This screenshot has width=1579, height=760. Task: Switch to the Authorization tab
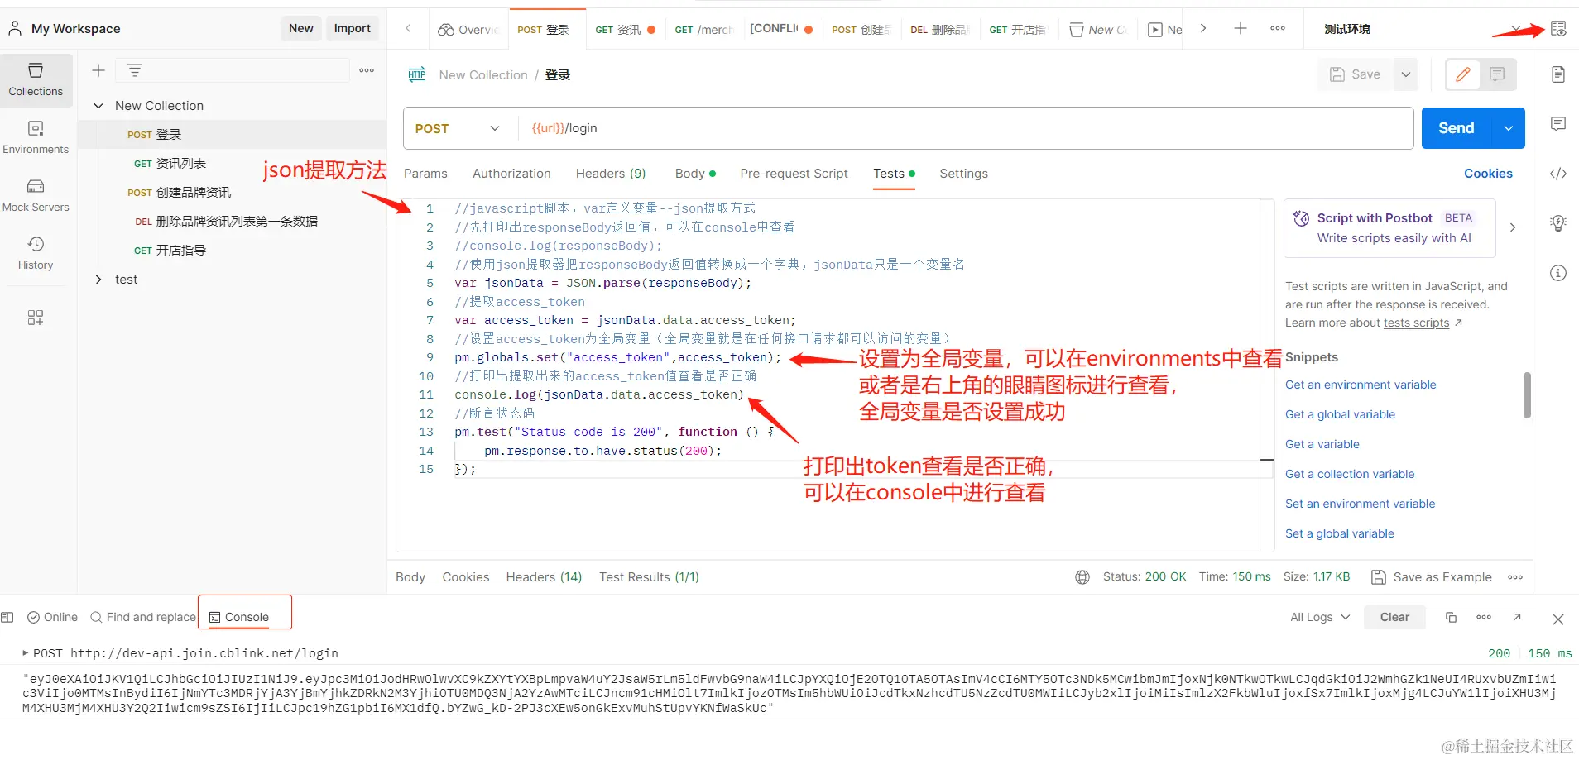point(511,174)
